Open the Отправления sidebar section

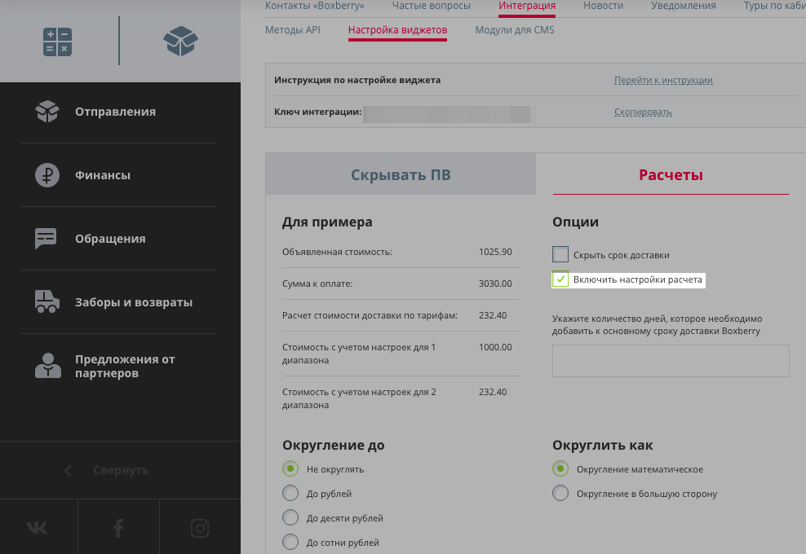point(115,112)
